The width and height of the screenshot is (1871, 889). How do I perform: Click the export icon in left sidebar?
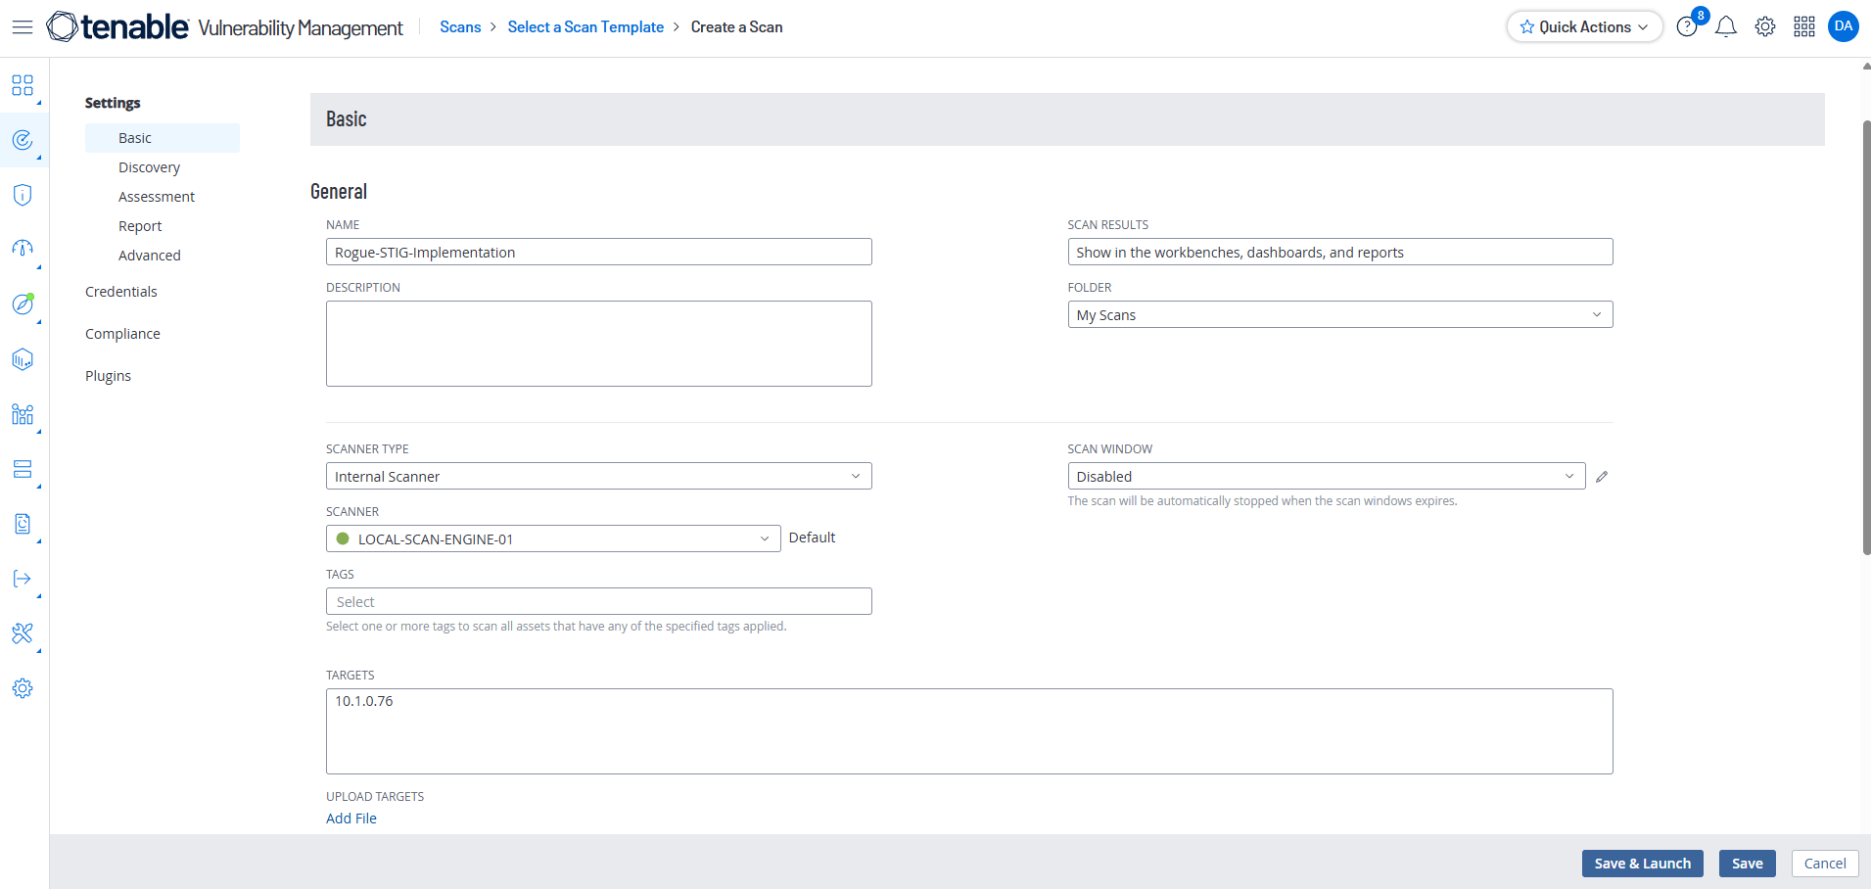tap(23, 579)
